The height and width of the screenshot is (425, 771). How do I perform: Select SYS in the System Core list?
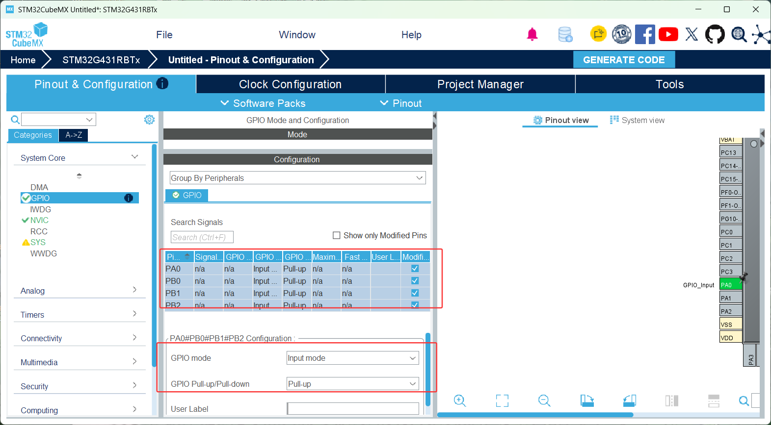click(x=38, y=242)
